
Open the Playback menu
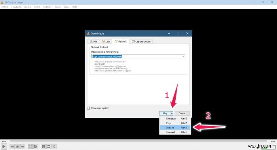click(16, 7)
